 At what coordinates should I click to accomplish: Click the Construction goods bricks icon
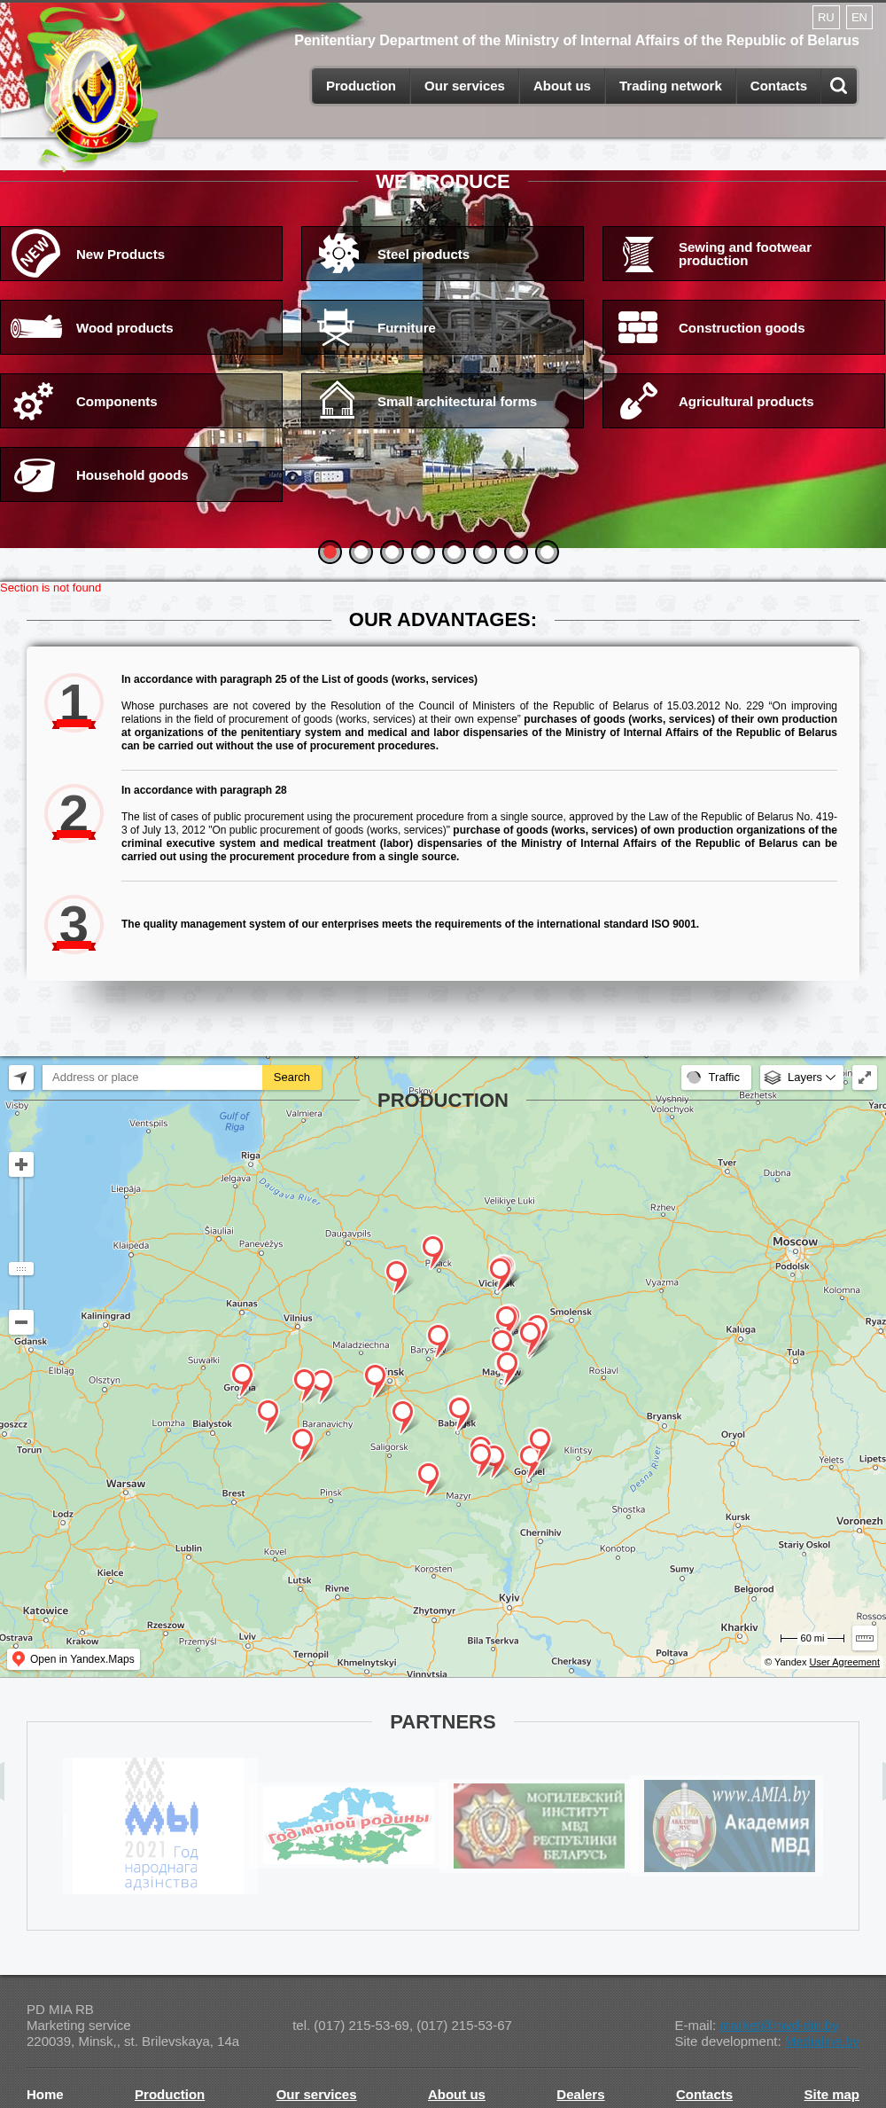click(x=638, y=327)
